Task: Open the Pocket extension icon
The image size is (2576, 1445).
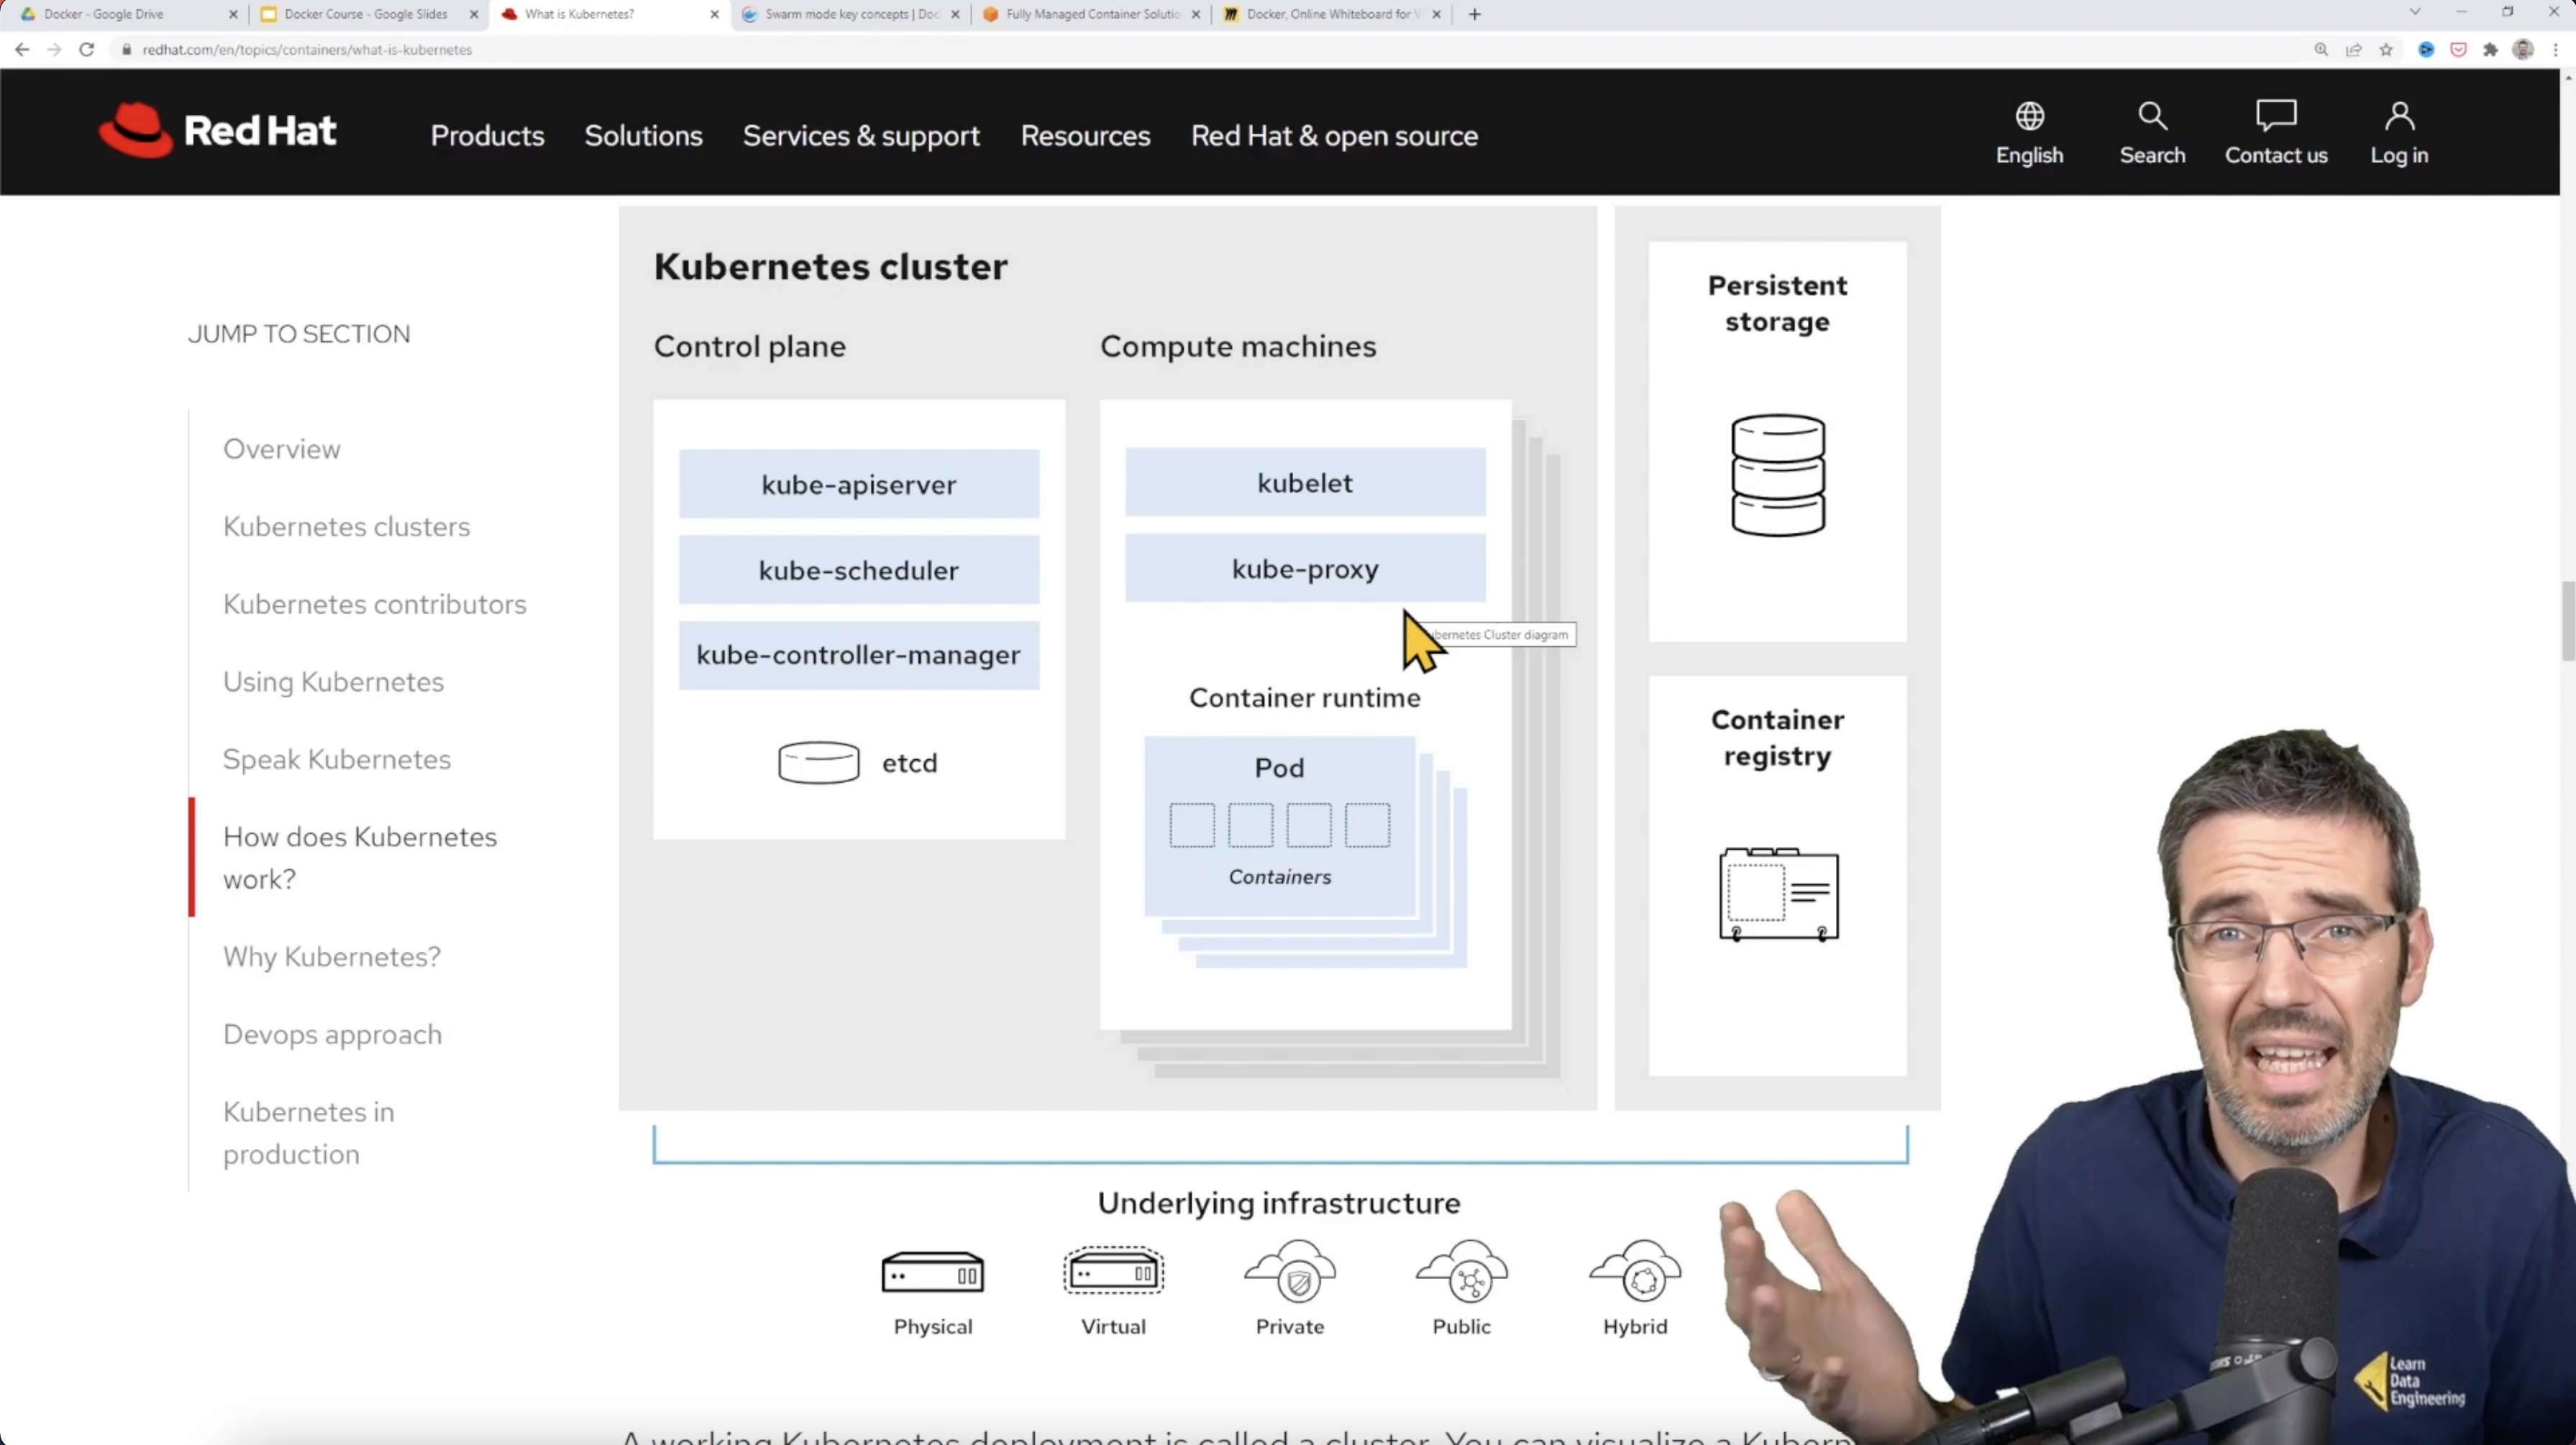Action: click(x=2457, y=49)
